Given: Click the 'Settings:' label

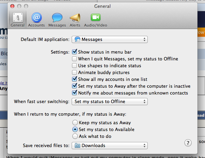Looking at the screenshot, I should 60,52.
